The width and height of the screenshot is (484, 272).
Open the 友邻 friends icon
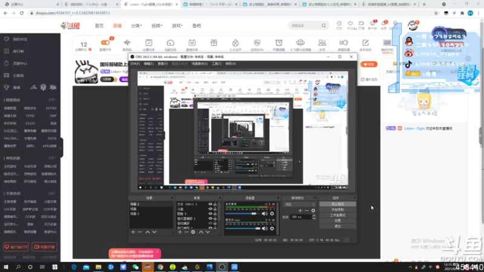click(322, 43)
